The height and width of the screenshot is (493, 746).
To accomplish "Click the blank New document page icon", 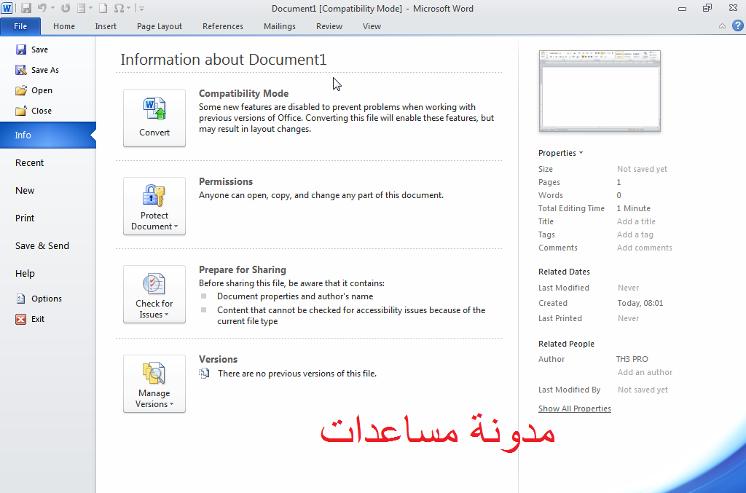I will 103,8.
